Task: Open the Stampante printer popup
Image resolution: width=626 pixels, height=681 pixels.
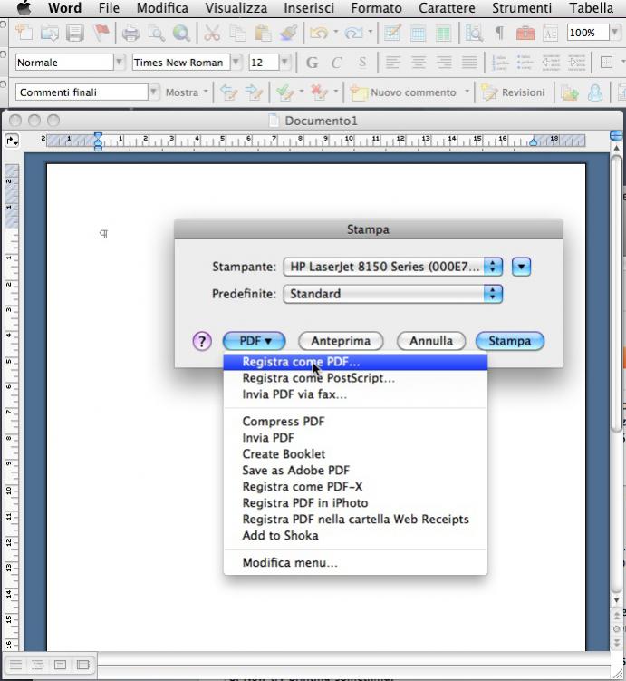Action: [x=392, y=267]
